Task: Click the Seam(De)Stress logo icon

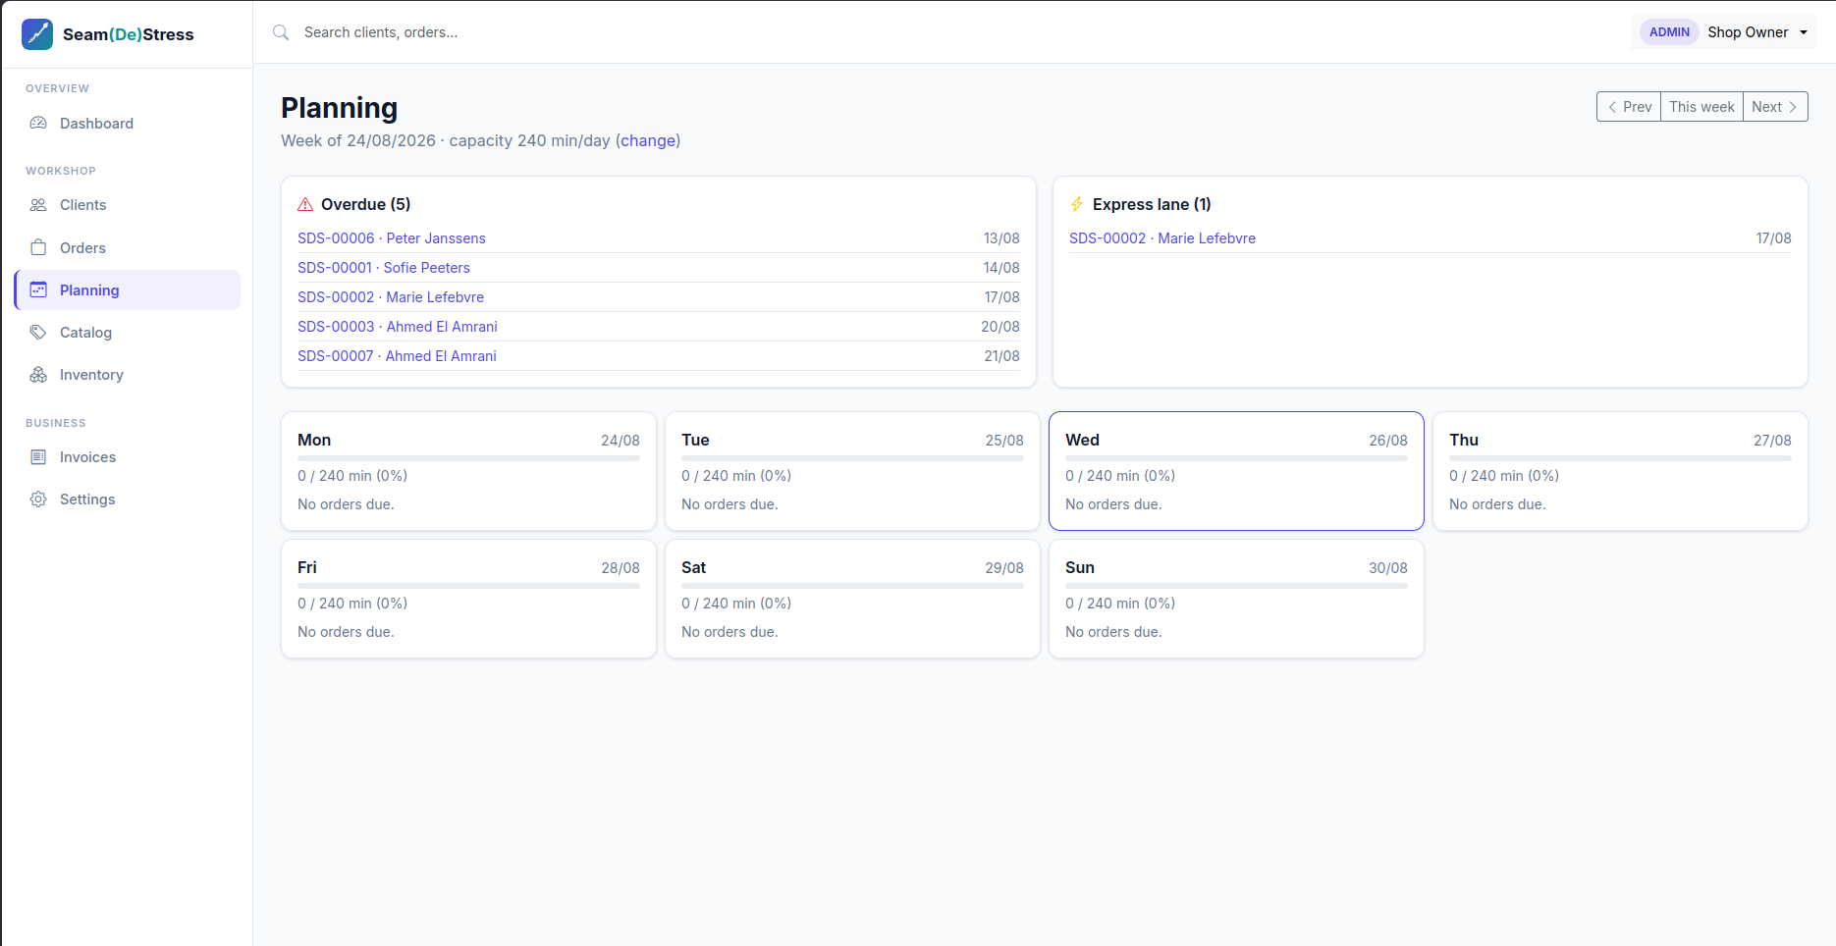Action: point(37,33)
